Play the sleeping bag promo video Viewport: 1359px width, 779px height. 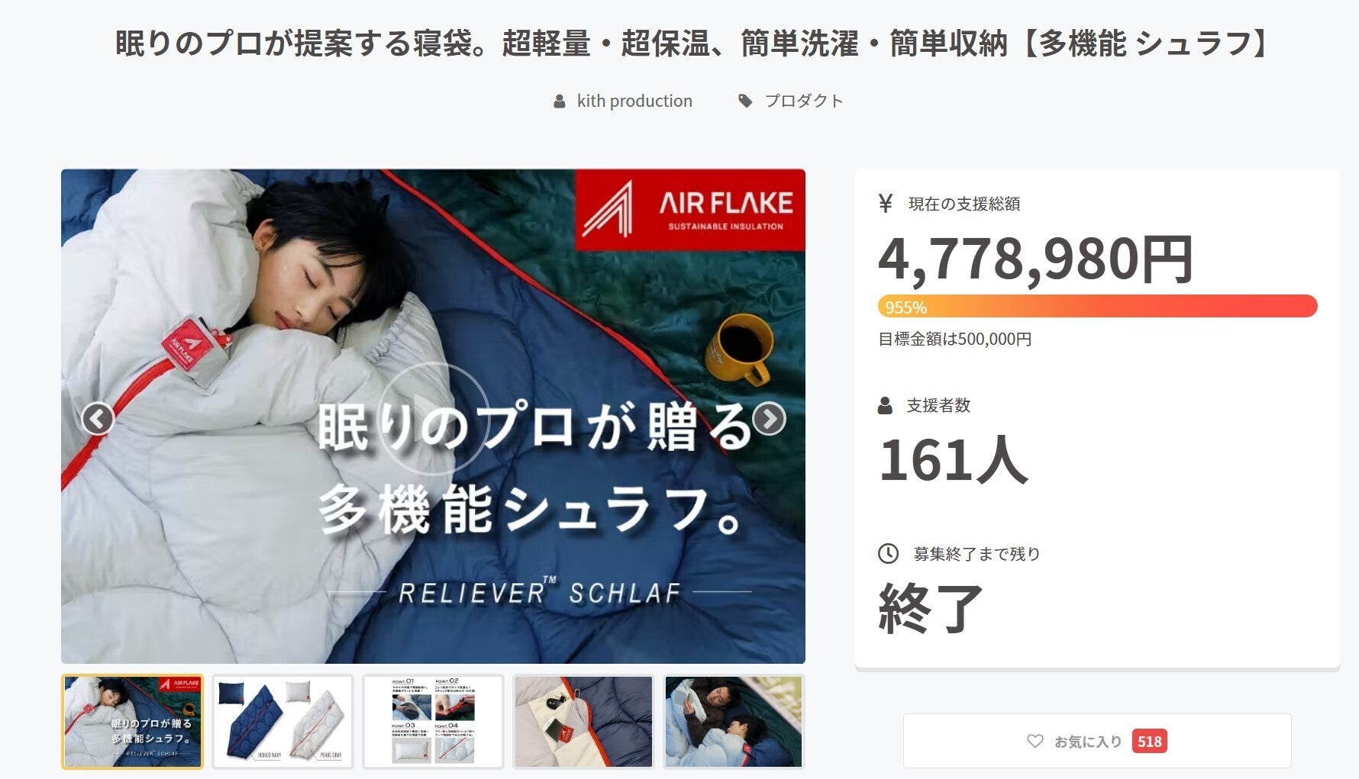tap(433, 418)
